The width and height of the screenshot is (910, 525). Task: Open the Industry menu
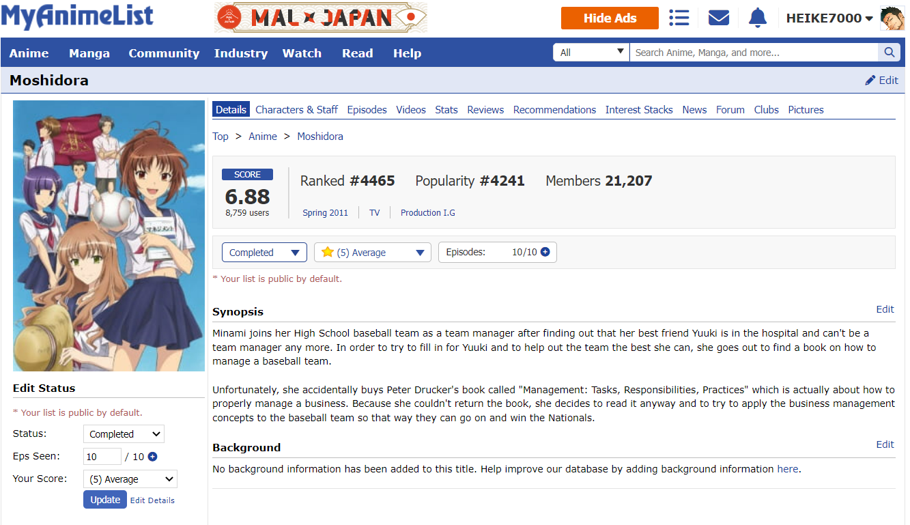point(241,53)
